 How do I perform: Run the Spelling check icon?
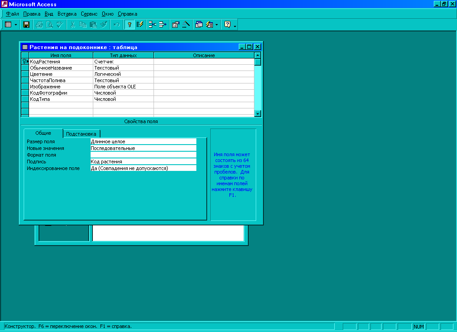click(x=60, y=25)
